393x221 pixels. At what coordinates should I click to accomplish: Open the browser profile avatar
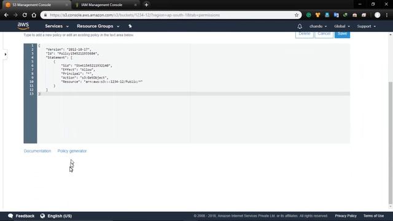[377, 15]
